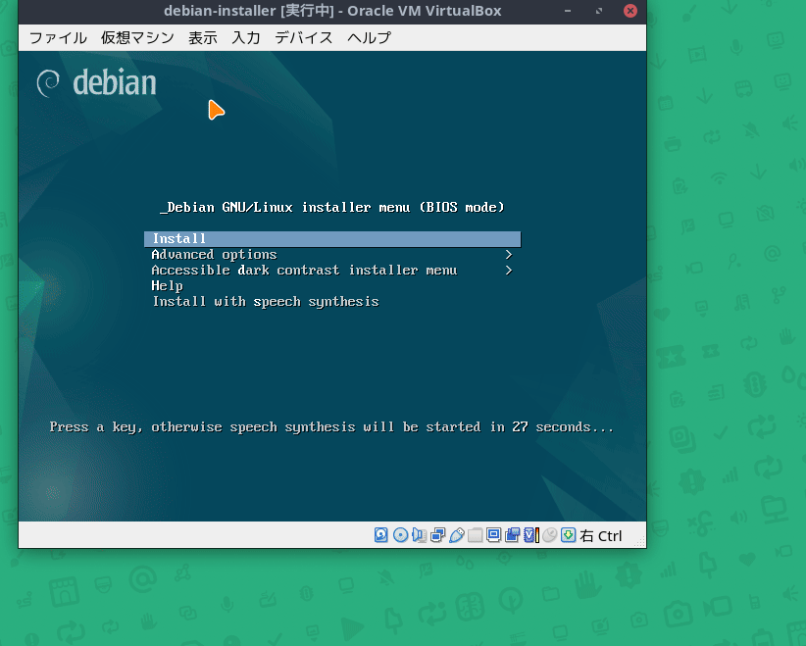
Task: Click the recording status icon
Action: [513, 535]
